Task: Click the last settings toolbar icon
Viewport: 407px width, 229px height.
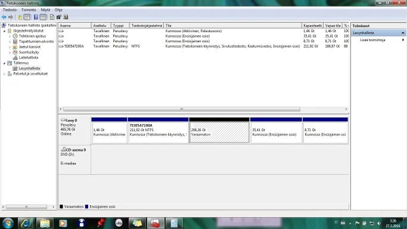Action: point(66,17)
